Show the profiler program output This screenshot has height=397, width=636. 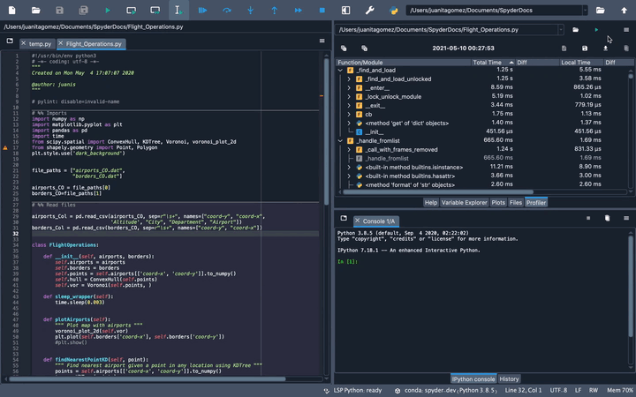tap(564, 49)
